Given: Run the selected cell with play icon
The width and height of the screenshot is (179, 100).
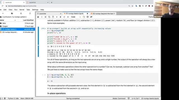Looking at the screenshot, I should click(x=57, y=17).
